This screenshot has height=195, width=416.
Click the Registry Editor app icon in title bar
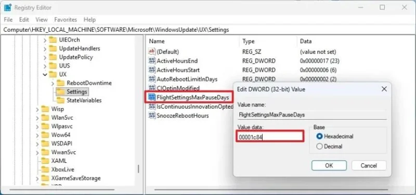click(7, 8)
